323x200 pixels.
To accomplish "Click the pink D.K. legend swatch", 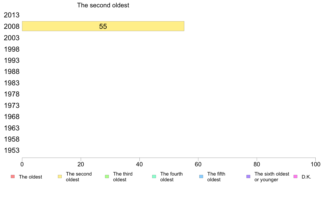I will [x=295, y=177].
